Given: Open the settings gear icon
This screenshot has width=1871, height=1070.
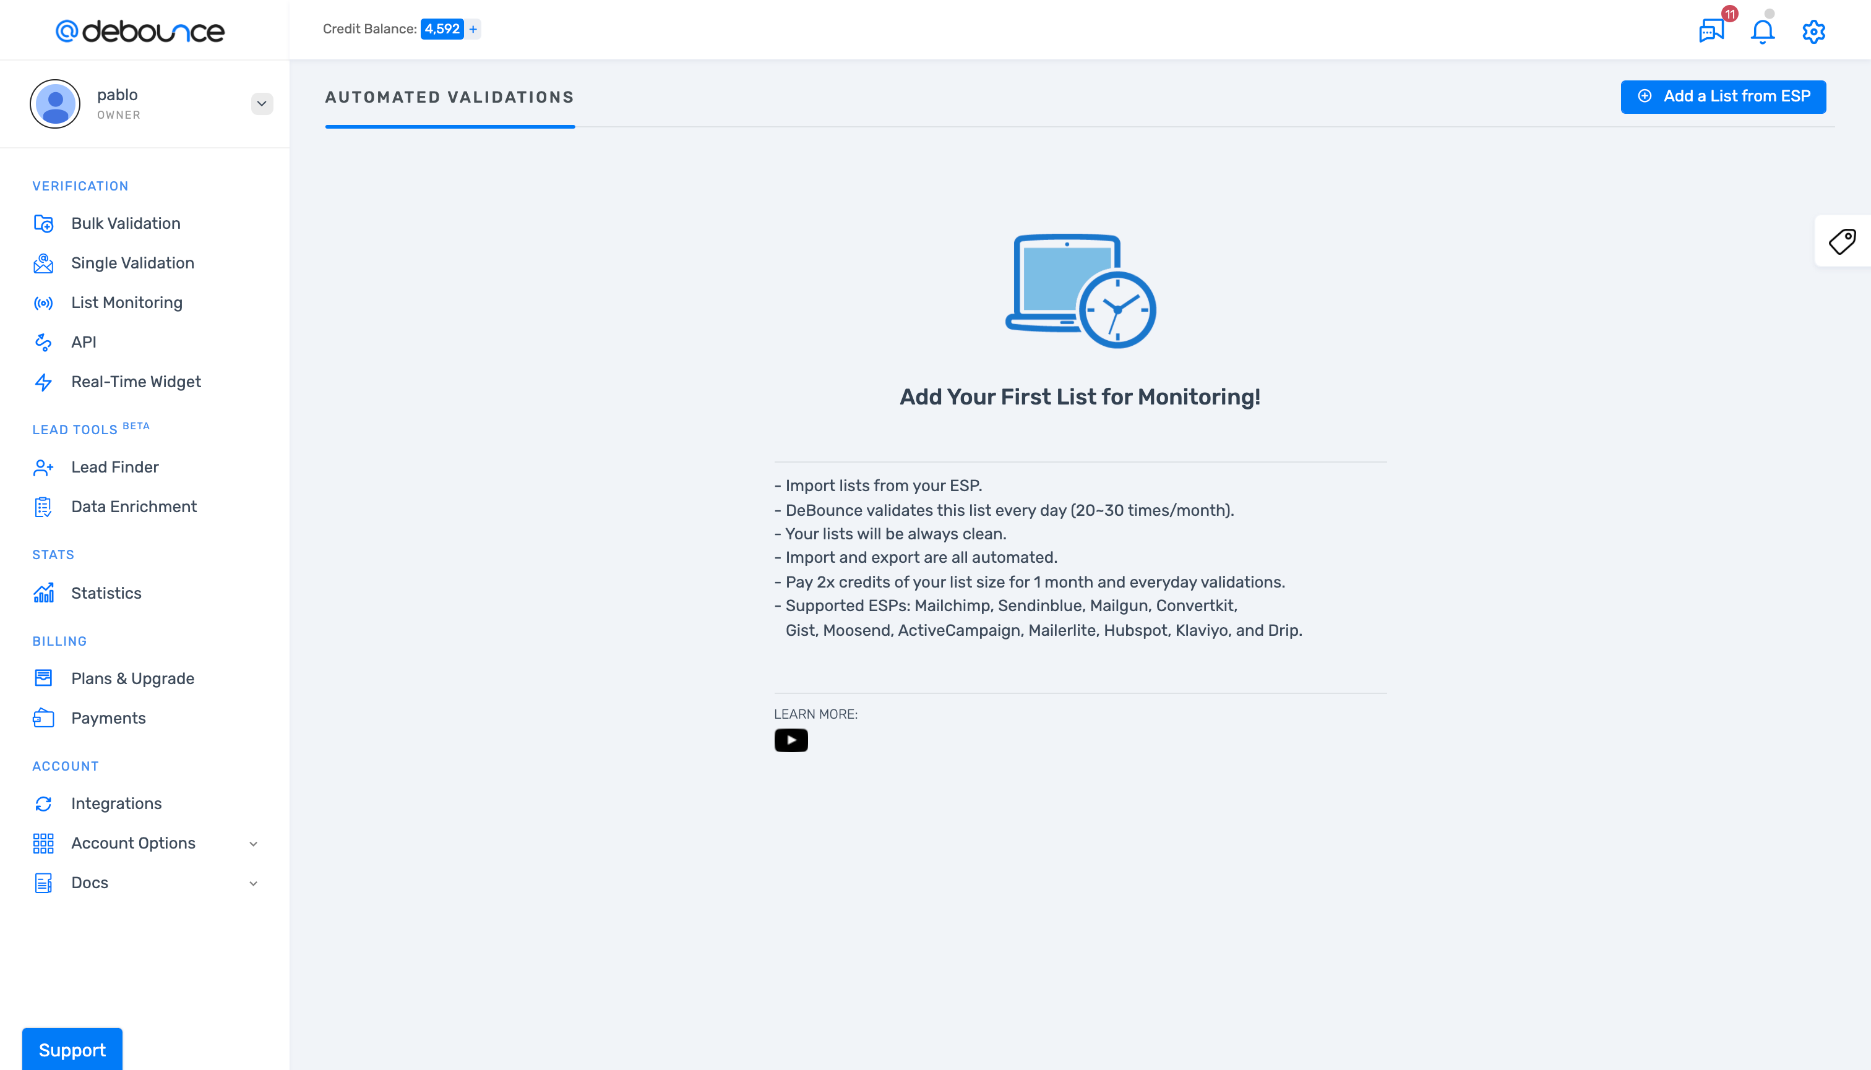Looking at the screenshot, I should tap(1813, 32).
